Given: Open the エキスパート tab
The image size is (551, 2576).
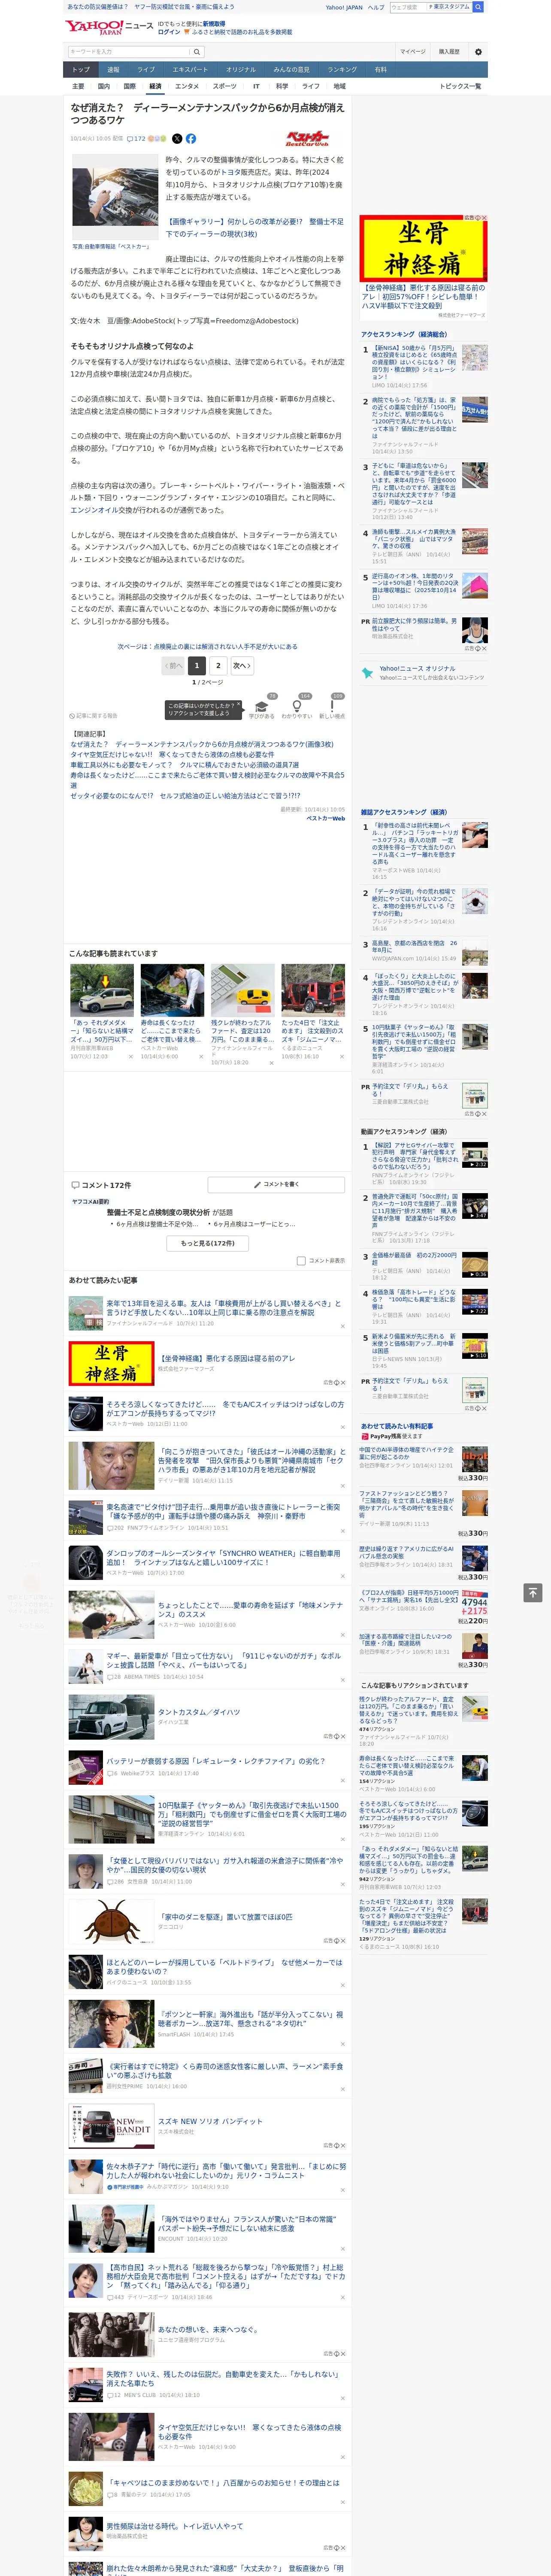Looking at the screenshot, I should [x=190, y=70].
